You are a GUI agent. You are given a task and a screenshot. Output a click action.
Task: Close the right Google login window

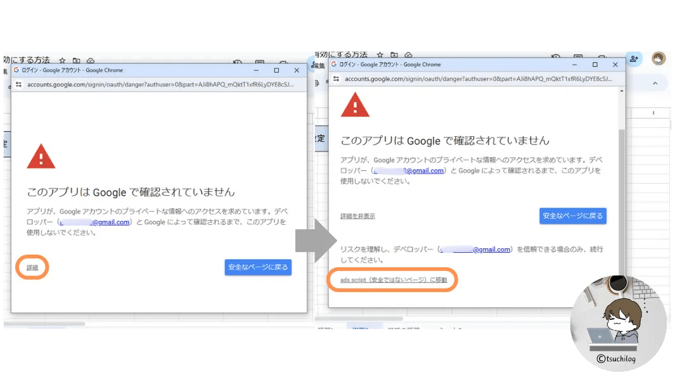point(615,65)
